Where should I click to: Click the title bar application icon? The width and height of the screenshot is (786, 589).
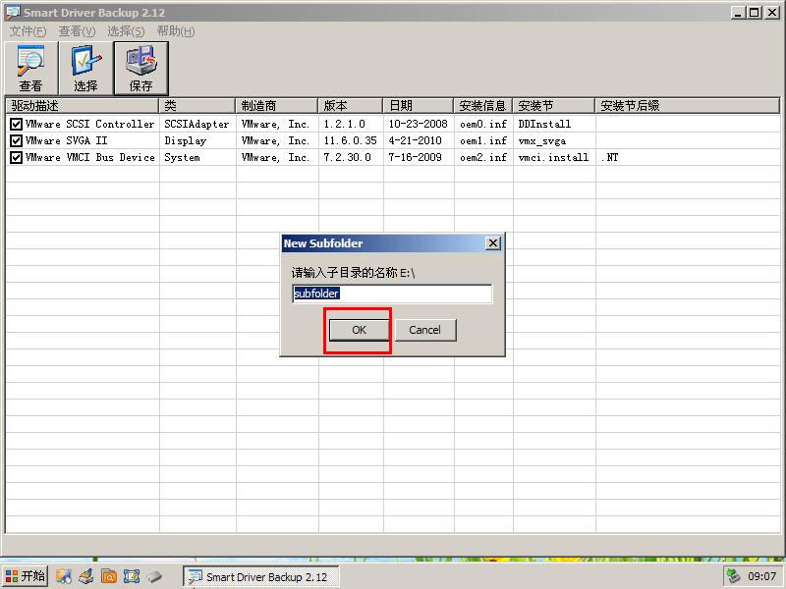click(13, 13)
